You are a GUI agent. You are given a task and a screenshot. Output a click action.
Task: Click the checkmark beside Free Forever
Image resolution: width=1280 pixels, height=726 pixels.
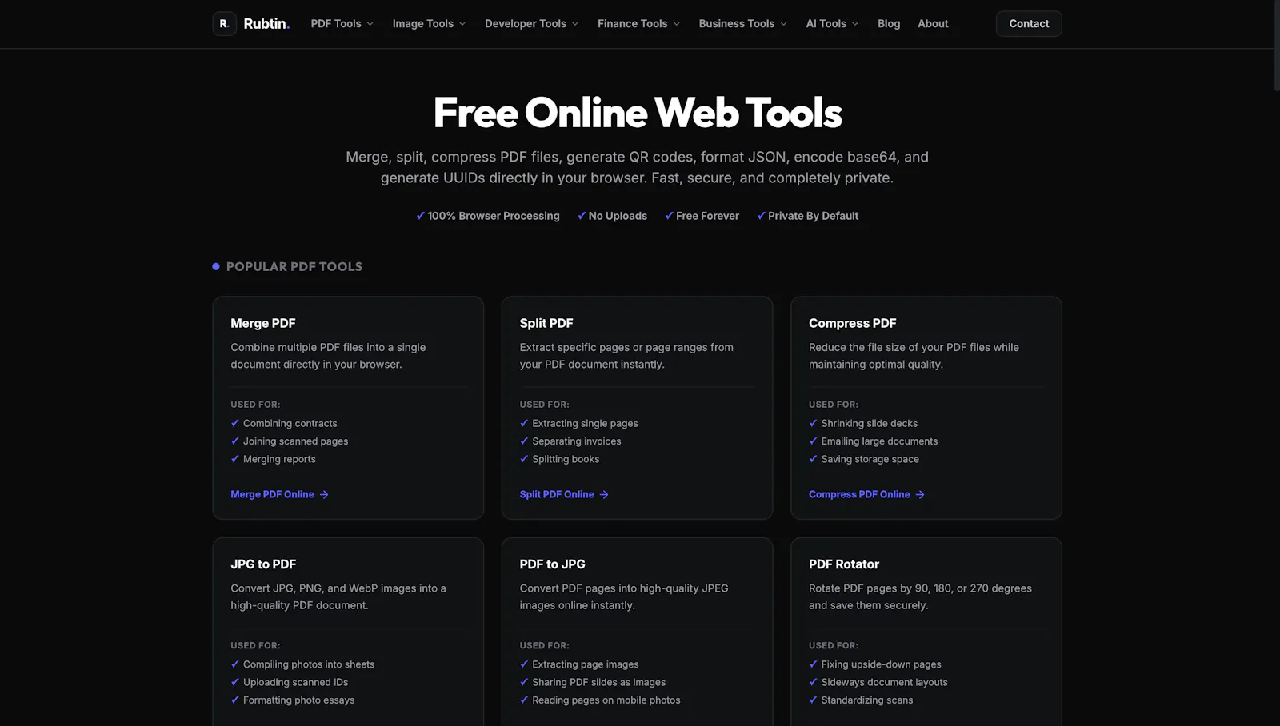click(669, 216)
